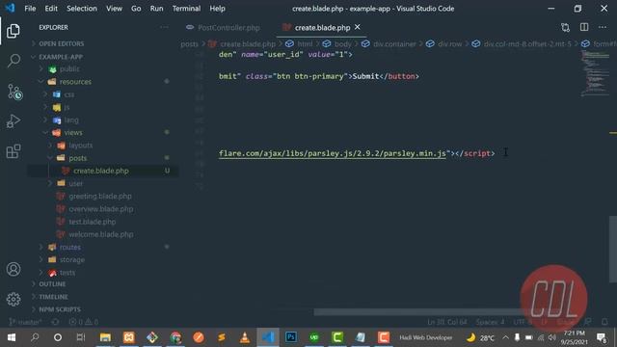Expand the css folder

pos(68,94)
